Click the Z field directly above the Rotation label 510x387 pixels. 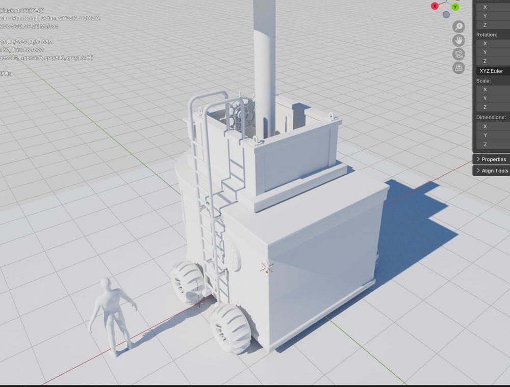coord(493,24)
